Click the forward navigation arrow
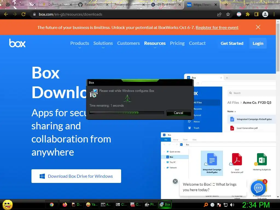Viewport: 280px width, 210px height. coord(15,14)
